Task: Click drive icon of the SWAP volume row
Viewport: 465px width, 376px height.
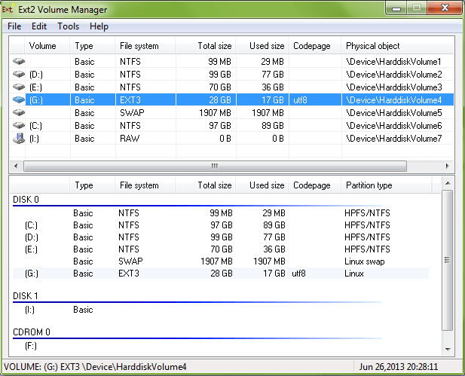Action: tap(18, 113)
